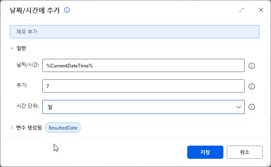Add a note in the 메모 추가 box

click(135, 32)
